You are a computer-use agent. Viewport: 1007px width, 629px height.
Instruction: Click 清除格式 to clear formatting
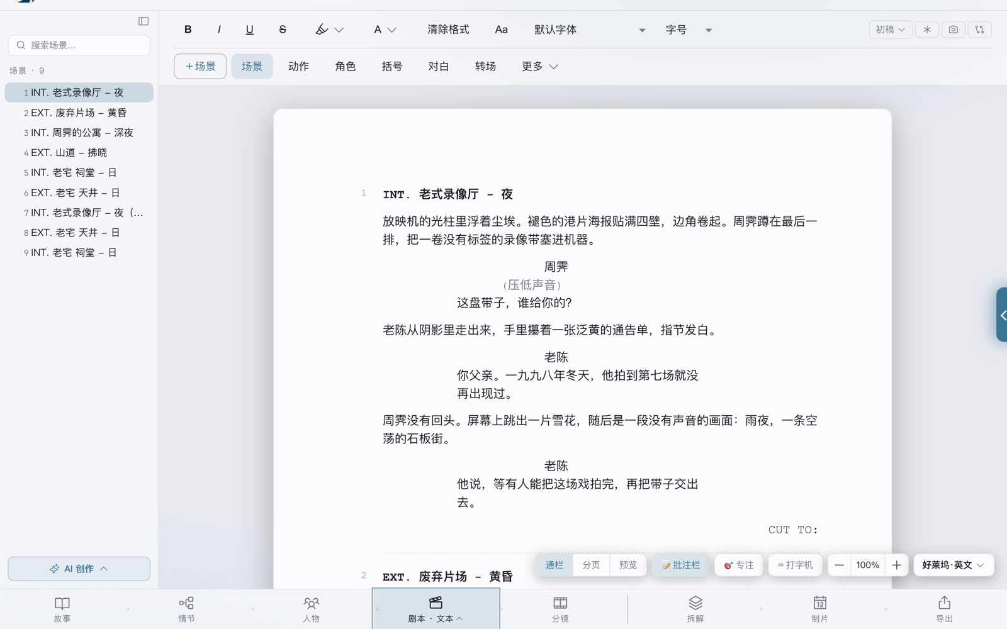(448, 30)
